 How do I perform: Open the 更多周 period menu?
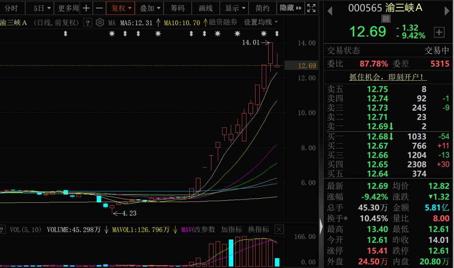(68, 8)
